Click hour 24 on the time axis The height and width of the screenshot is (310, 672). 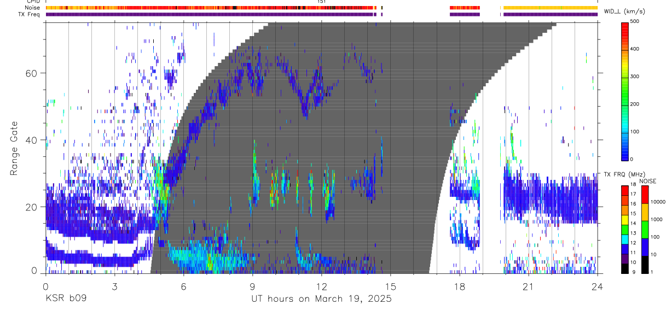[x=597, y=286]
